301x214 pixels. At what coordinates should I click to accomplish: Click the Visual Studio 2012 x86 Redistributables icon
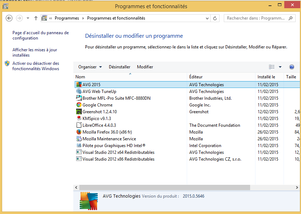[x=79, y=159]
